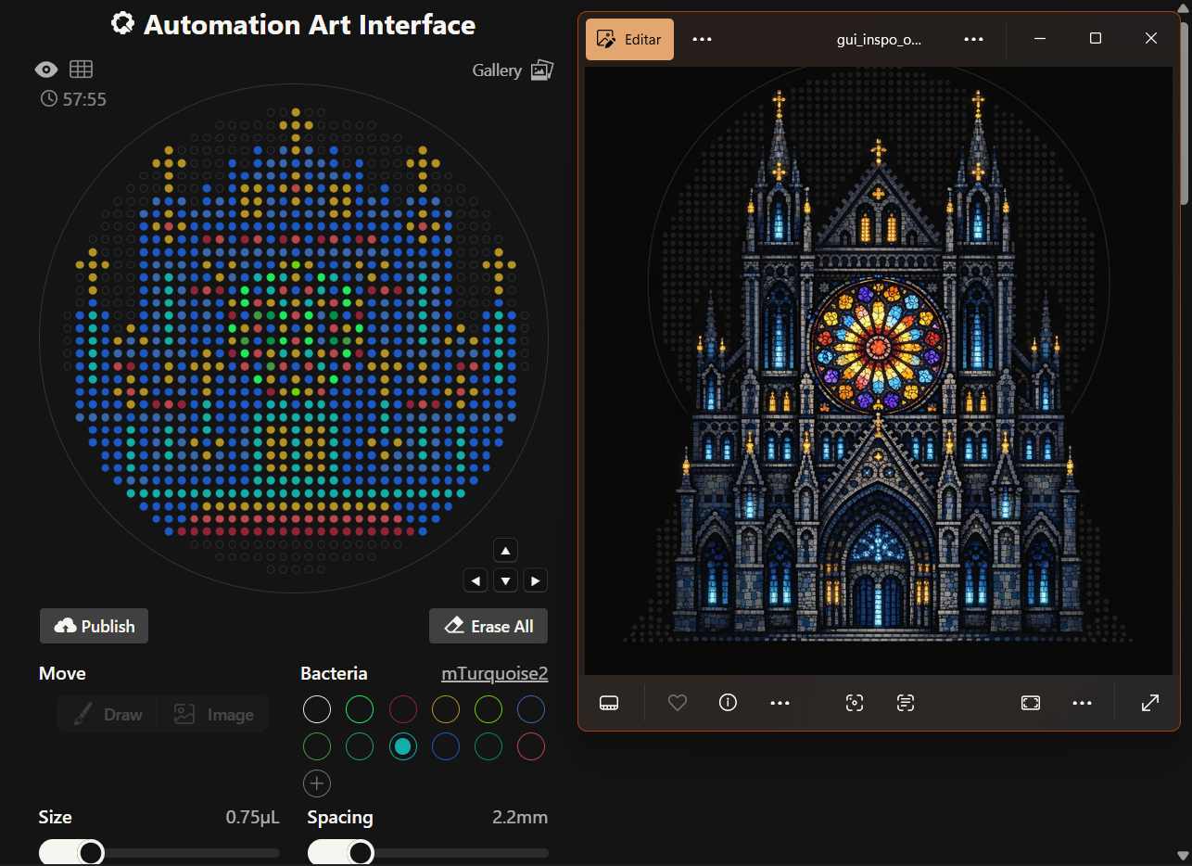The width and height of the screenshot is (1192, 866).
Task: Toggle the eye visibility icon
Action: [x=46, y=70]
